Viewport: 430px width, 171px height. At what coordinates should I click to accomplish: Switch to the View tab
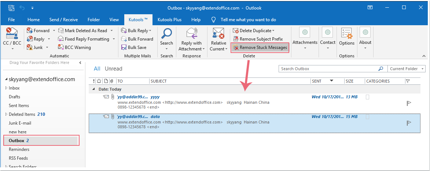[x=114, y=20]
